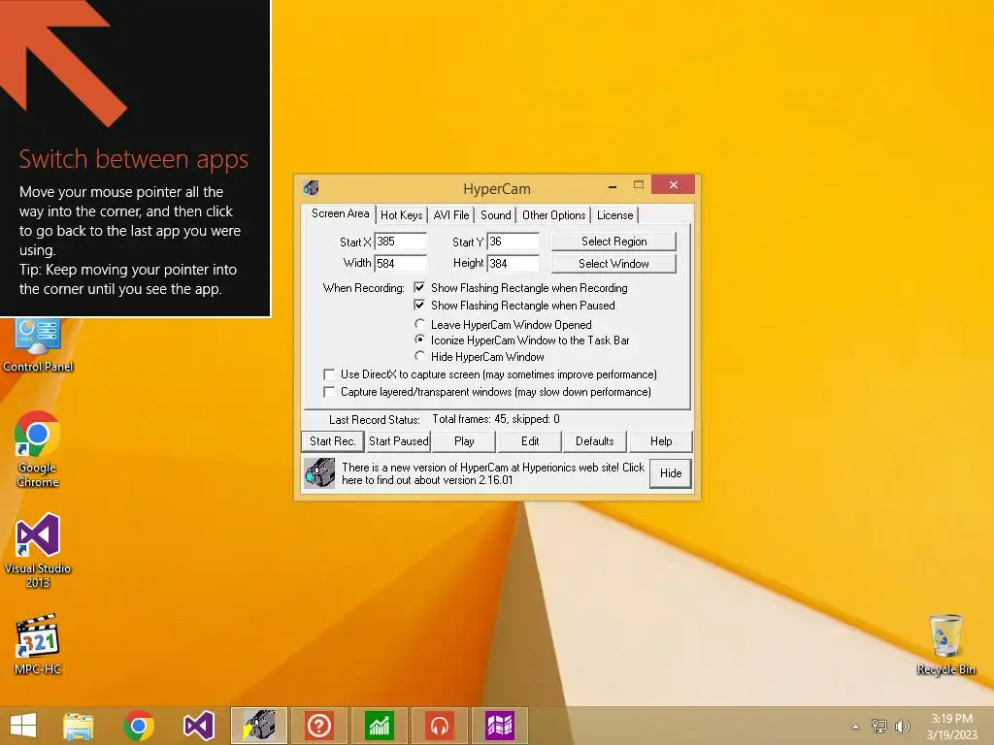Image resolution: width=994 pixels, height=745 pixels.
Task: Click the Width input field
Action: coord(401,263)
